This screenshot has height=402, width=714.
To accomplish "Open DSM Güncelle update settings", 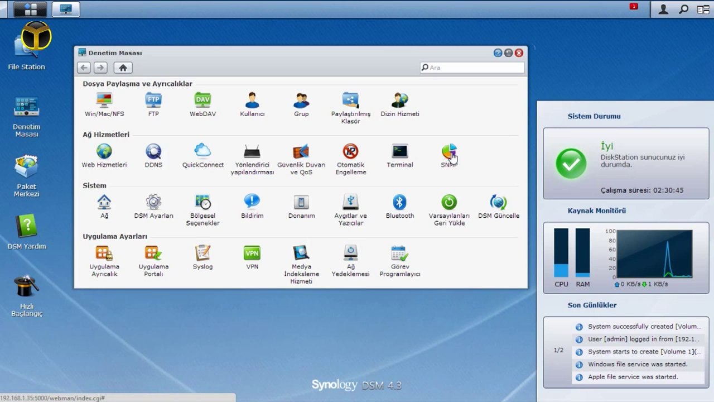I will point(498,206).
